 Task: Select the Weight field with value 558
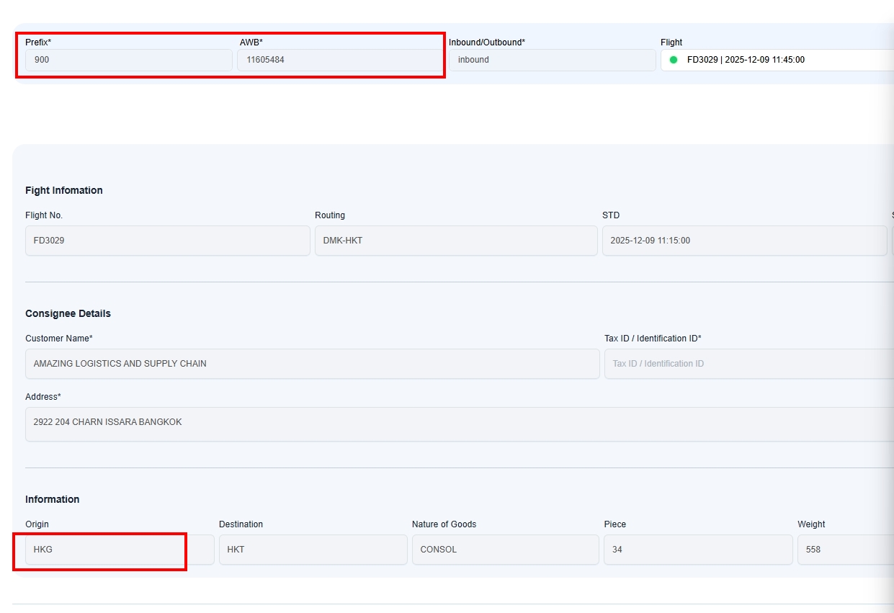[x=844, y=550]
